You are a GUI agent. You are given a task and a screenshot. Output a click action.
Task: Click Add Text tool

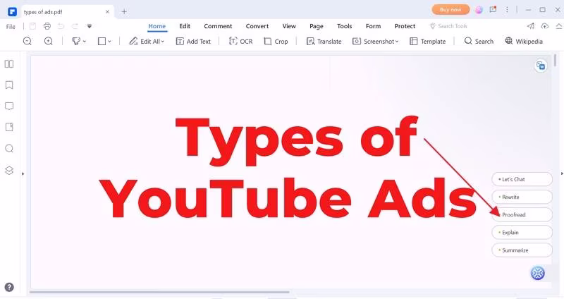tap(193, 42)
